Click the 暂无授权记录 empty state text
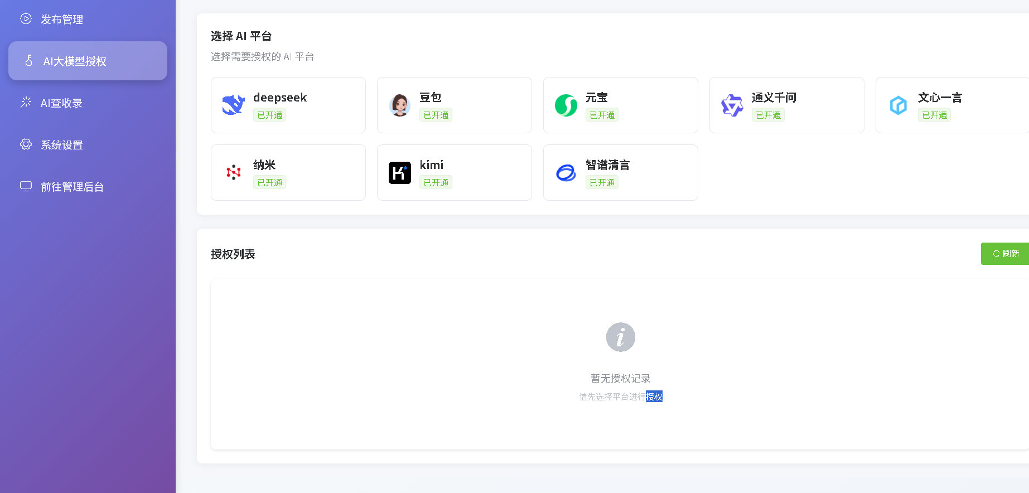The height and width of the screenshot is (493, 1029). (x=620, y=378)
